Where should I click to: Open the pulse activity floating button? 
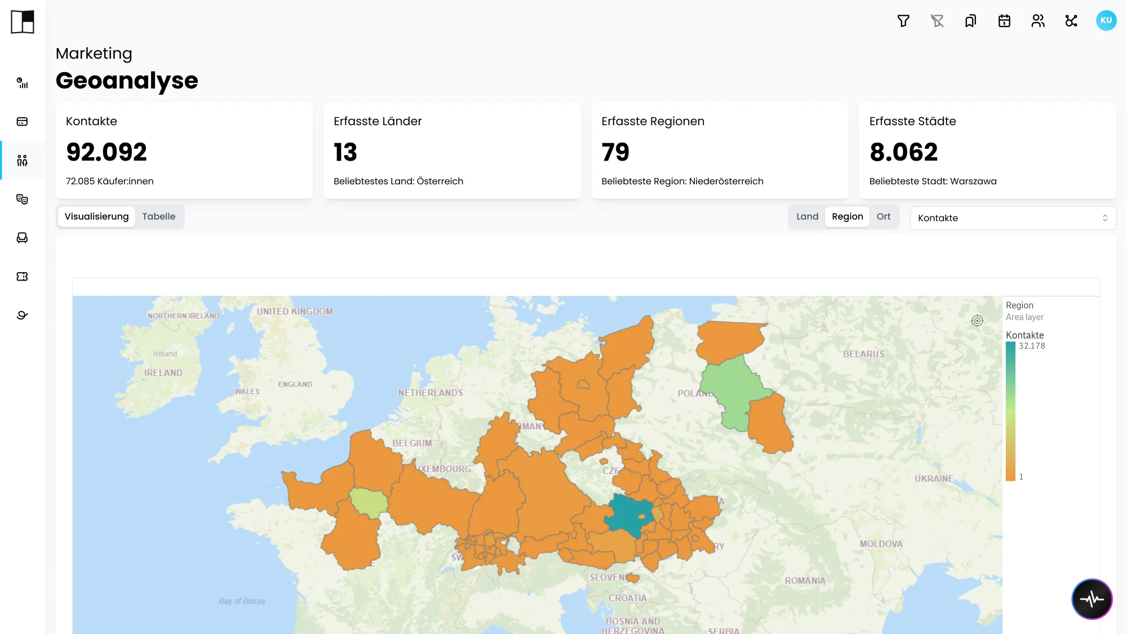(x=1091, y=598)
